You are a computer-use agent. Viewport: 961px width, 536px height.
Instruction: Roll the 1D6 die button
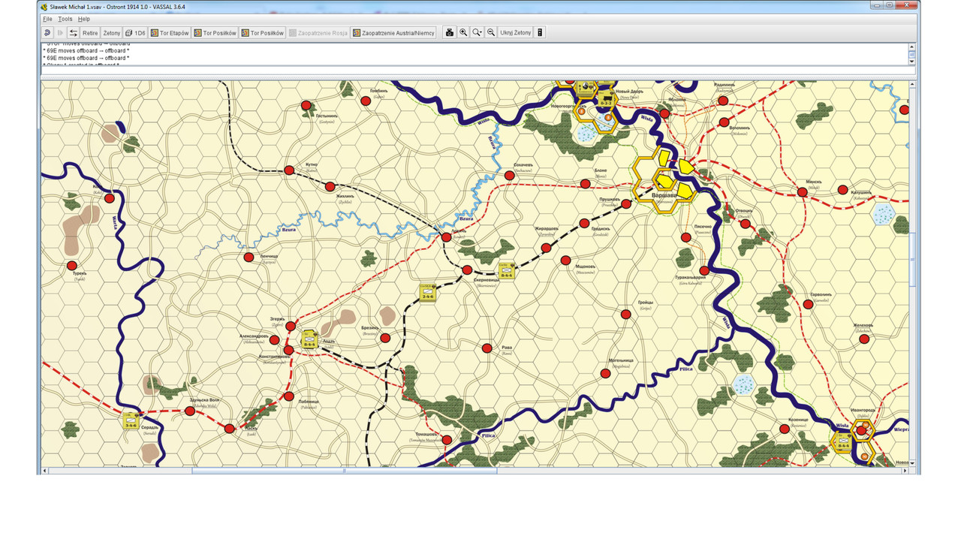click(135, 33)
